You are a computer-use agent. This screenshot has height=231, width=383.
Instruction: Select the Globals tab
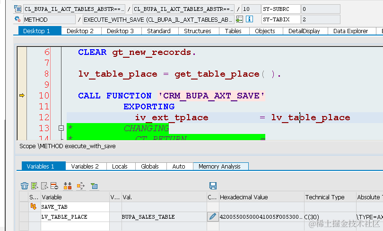[x=150, y=167]
